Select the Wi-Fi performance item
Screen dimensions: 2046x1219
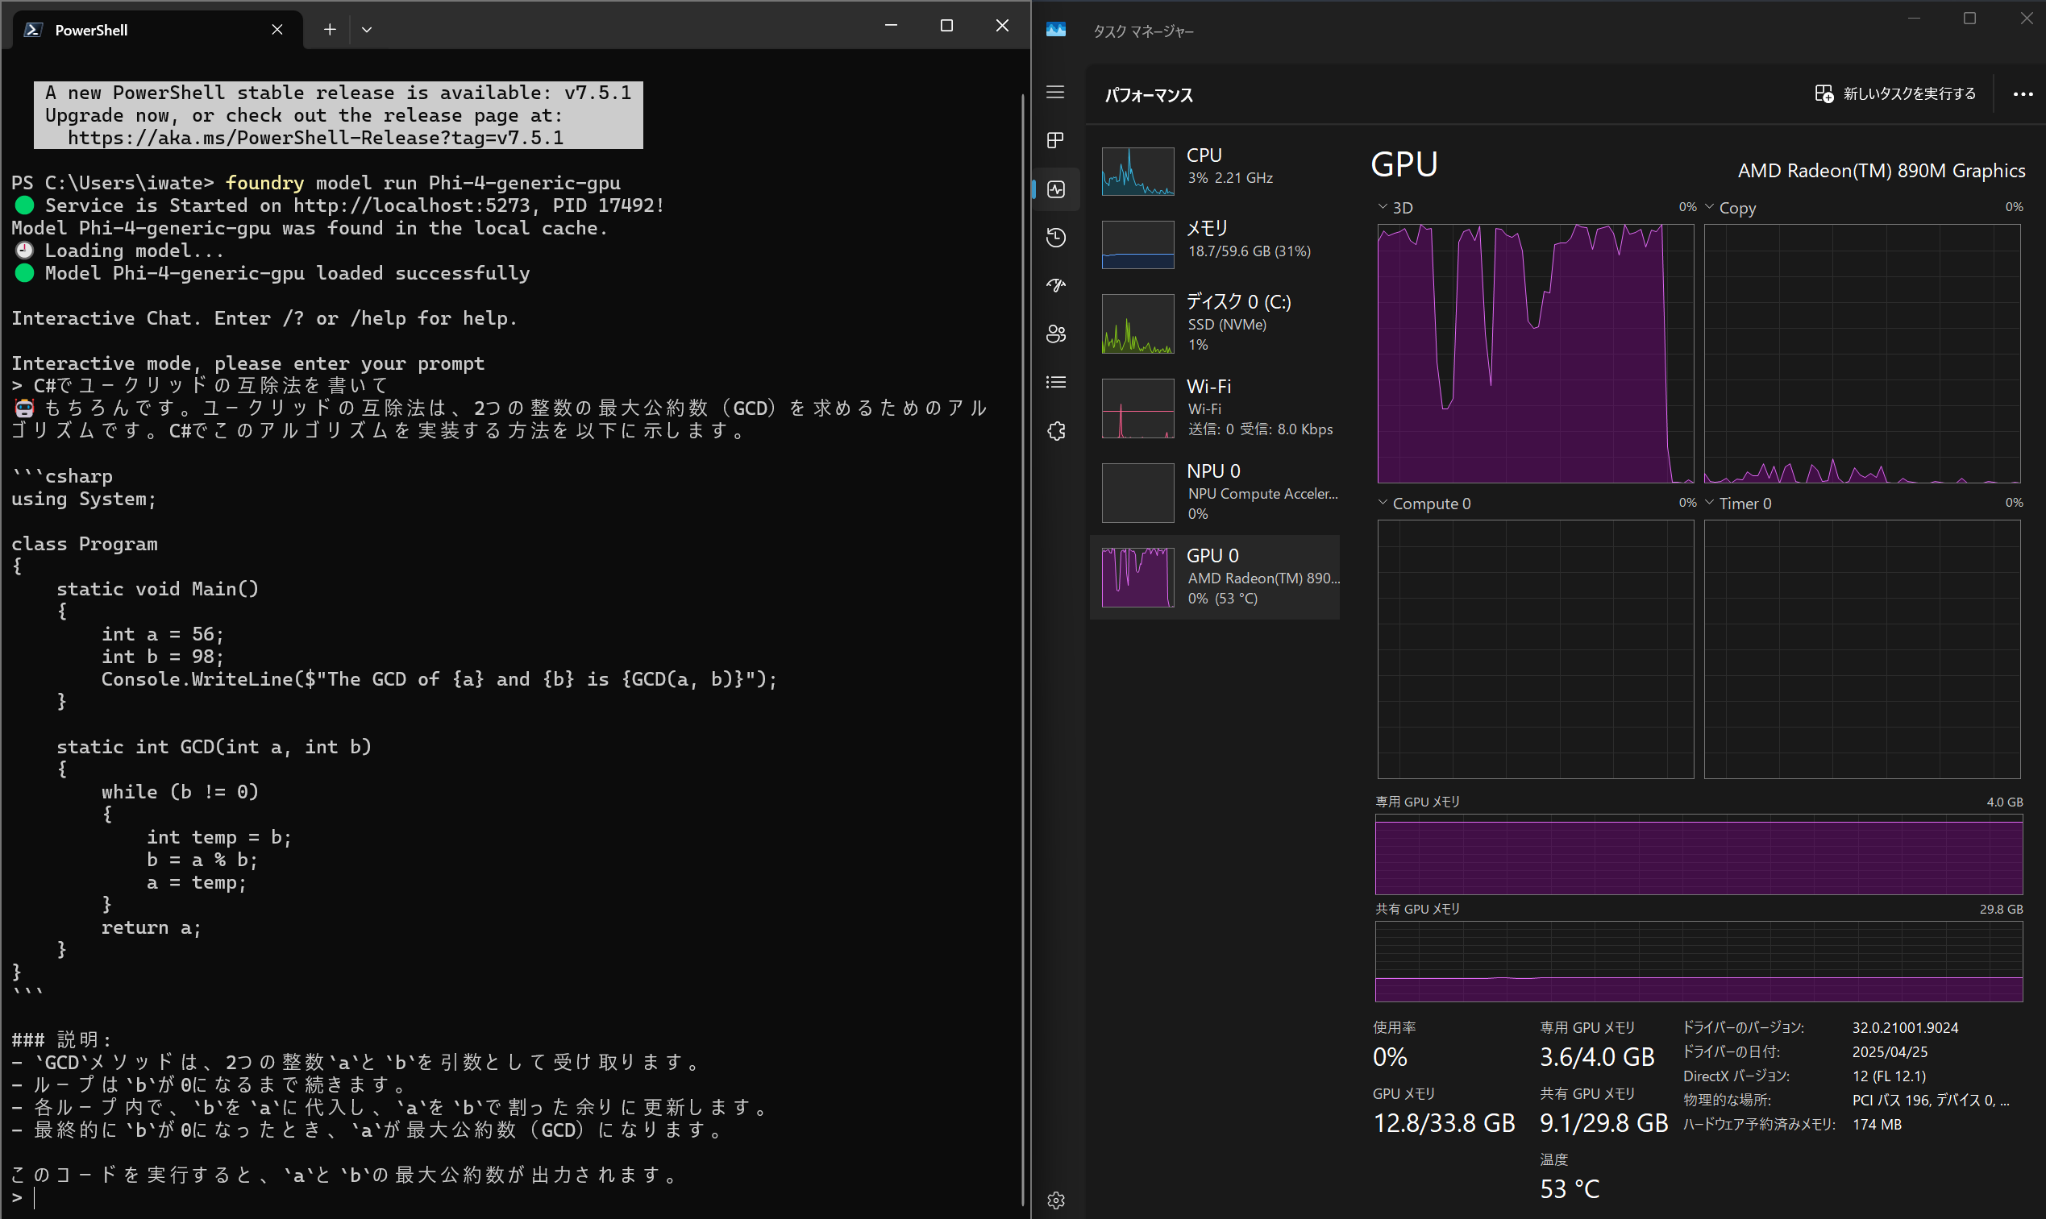click(1214, 408)
